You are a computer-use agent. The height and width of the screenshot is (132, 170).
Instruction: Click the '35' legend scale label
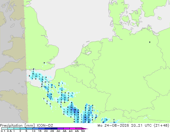click(64, 131)
